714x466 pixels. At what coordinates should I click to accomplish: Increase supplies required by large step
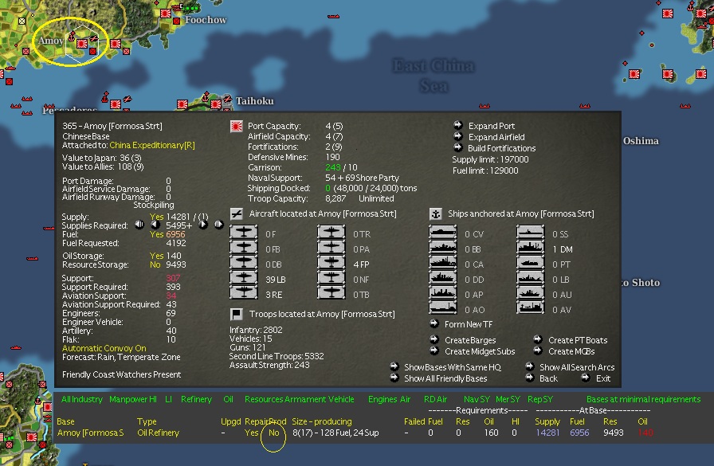pos(219,225)
